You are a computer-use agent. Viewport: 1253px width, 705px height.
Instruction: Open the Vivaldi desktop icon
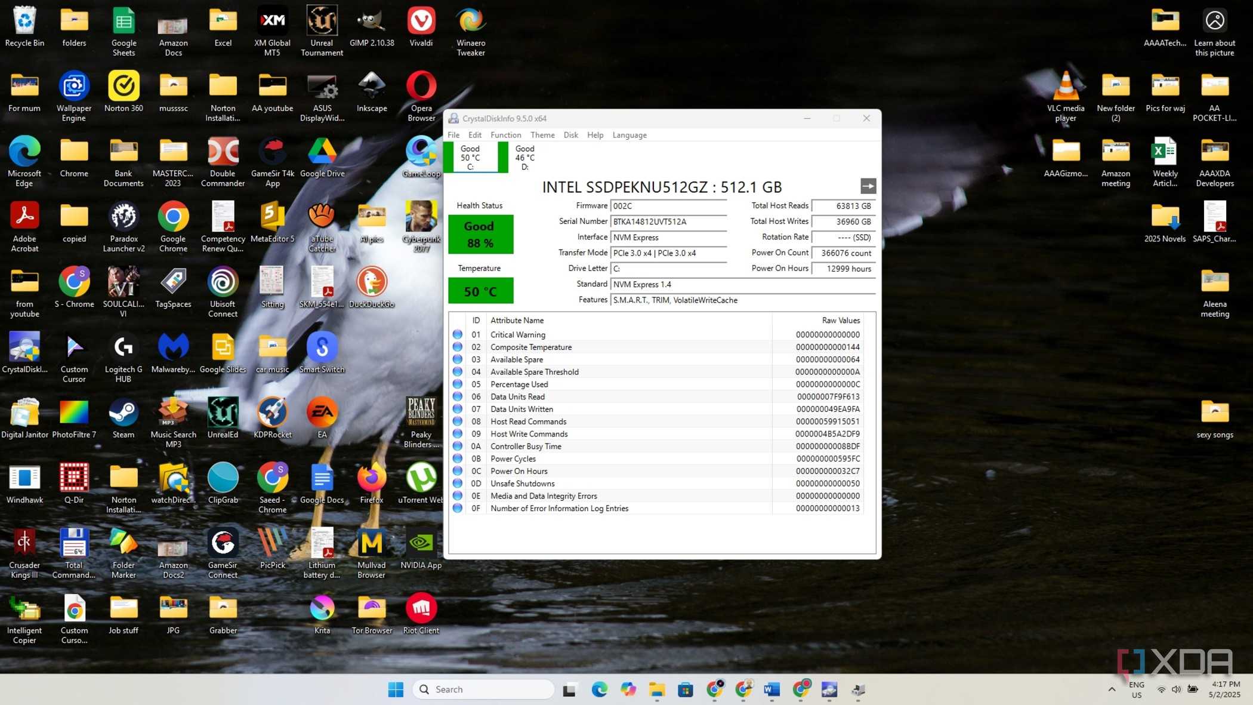(421, 27)
